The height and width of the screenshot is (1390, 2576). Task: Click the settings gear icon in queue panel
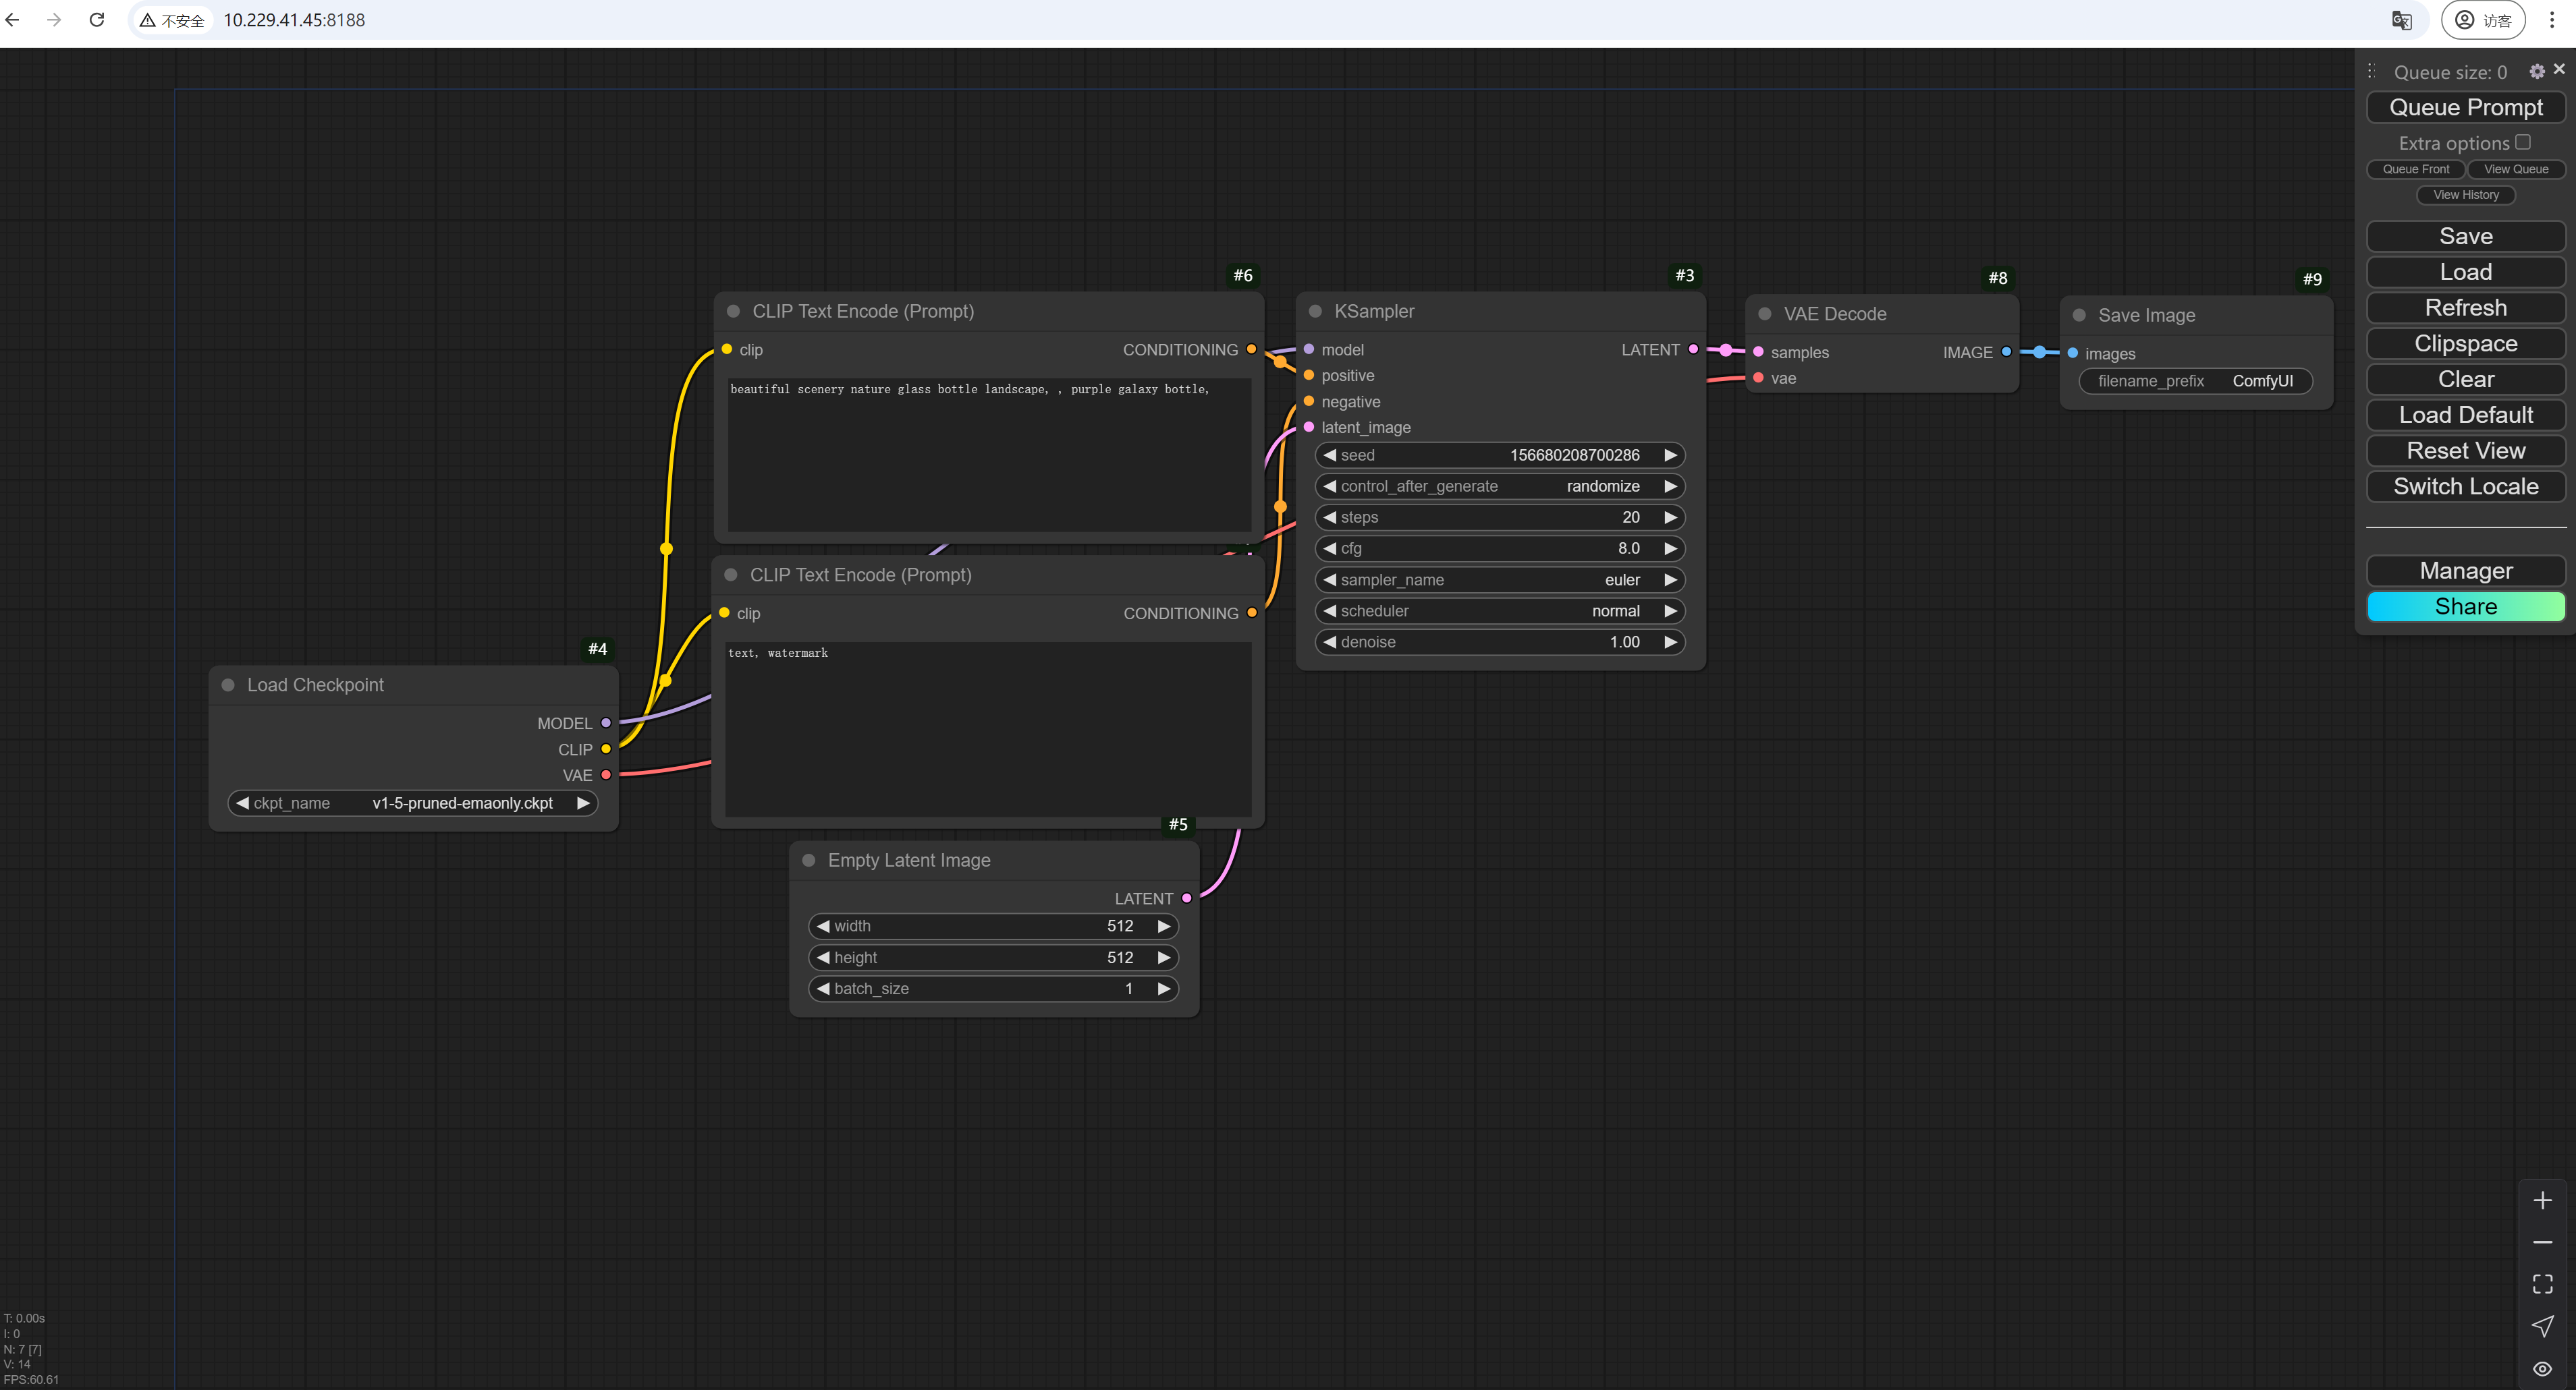[2536, 72]
